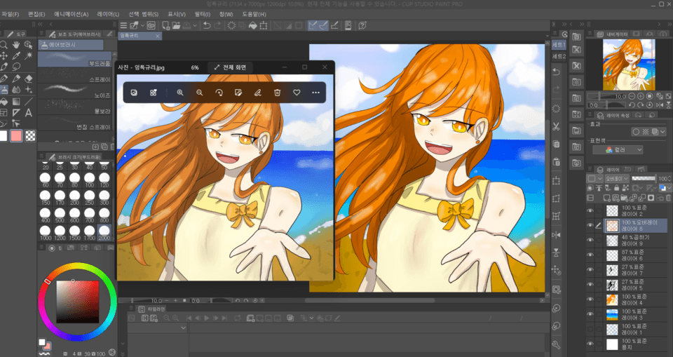Choose the Fill bucket tool
The image size is (673, 357).
(x=4, y=102)
